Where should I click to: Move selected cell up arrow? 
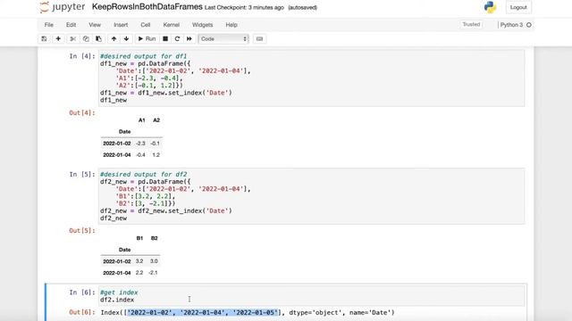pos(114,38)
